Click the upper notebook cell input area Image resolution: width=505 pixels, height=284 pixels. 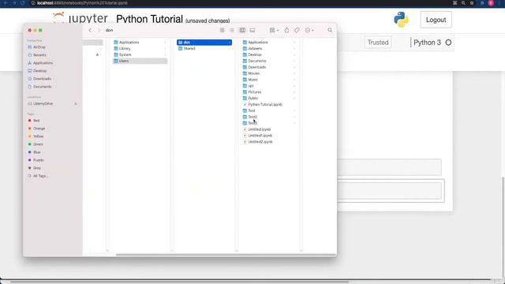(389, 166)
